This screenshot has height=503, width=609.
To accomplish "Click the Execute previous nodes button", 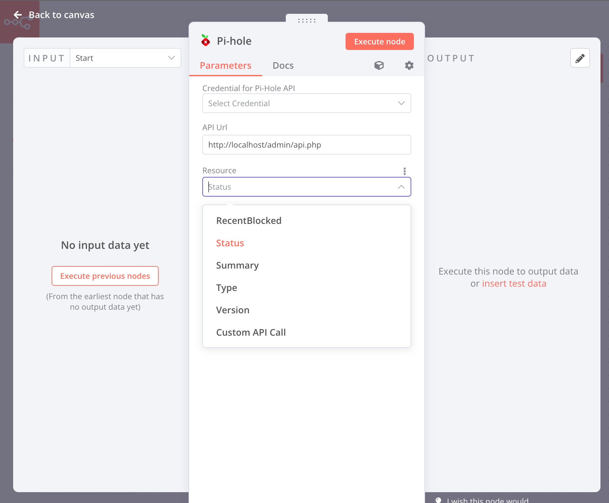I will coord(105,276).
